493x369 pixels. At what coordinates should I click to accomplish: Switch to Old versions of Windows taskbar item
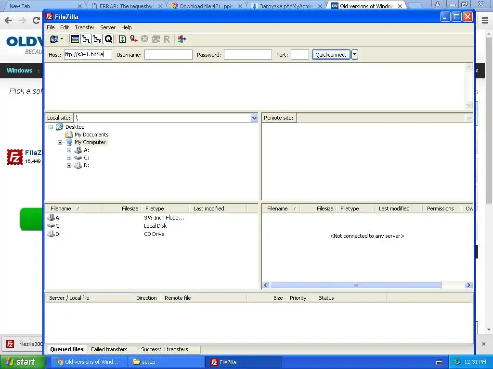89,362
